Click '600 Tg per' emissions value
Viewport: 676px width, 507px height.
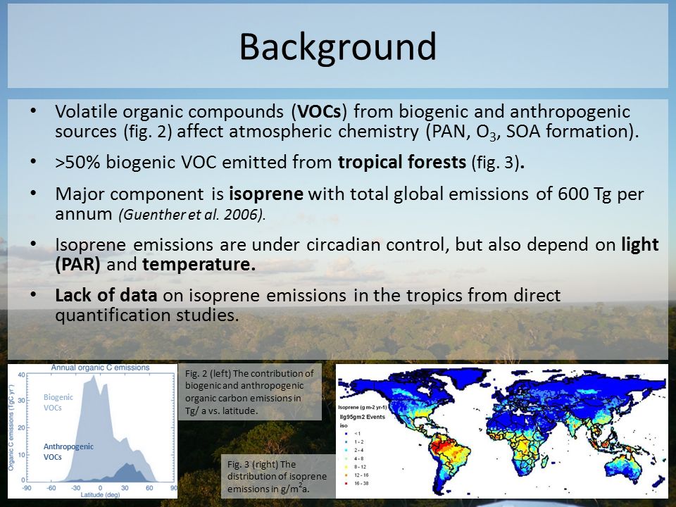coord(601,194)
